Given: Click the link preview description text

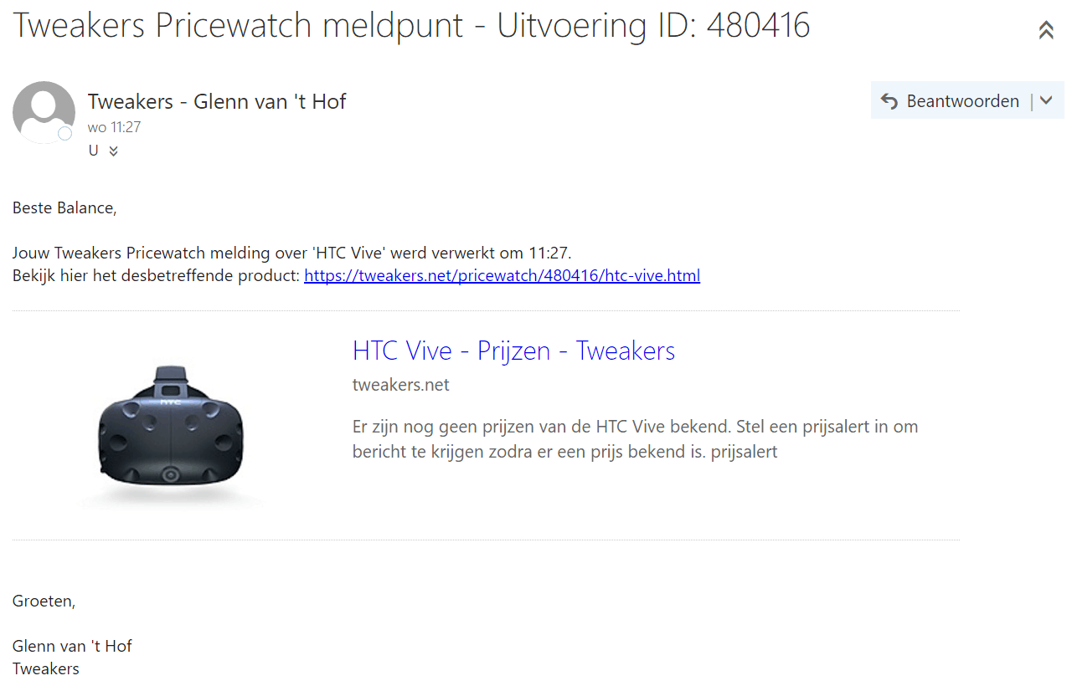Looking at the screenshot, I should 636,439.
